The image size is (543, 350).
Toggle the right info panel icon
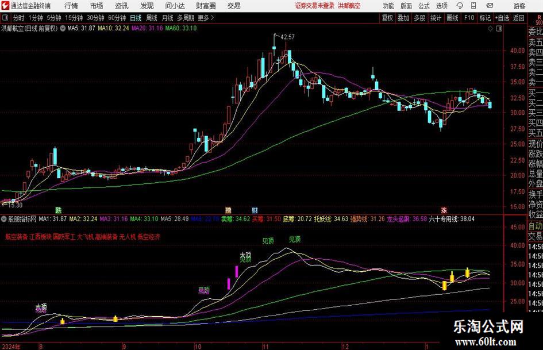click(x=499, y=29)
